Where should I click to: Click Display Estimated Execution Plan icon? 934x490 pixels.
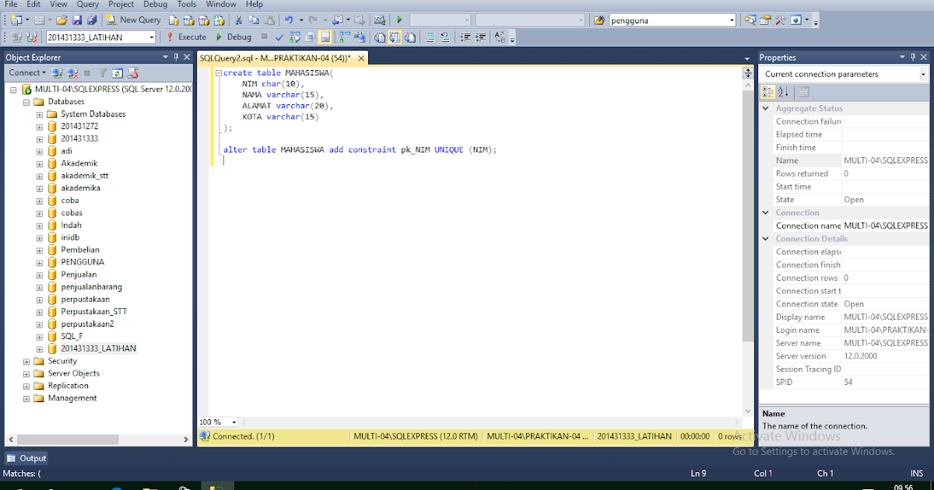[295, 37]
